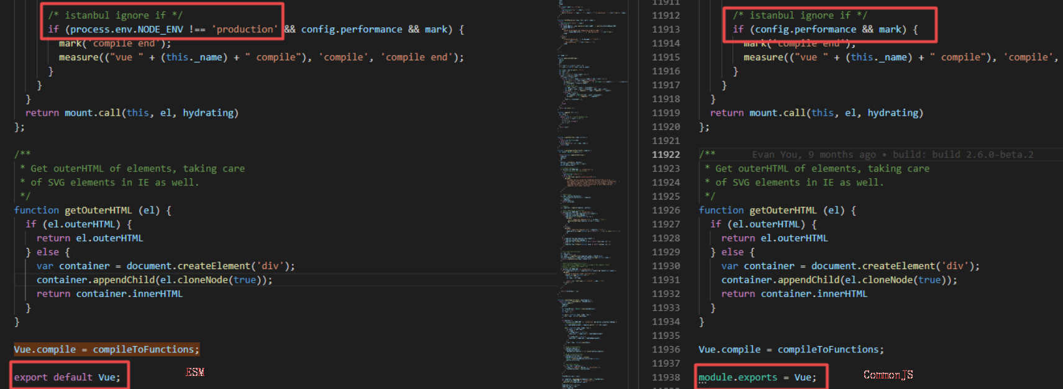Click 'return mount.call' line in the left pane
This screenshot has height=389, width=1063.
132,113
